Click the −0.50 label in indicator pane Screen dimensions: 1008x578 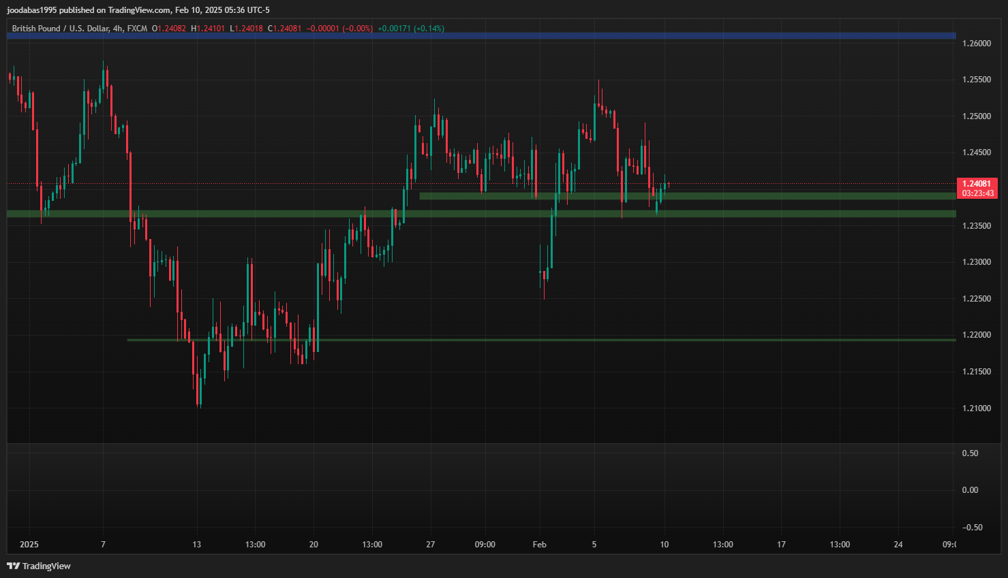(x=973, y=528)
